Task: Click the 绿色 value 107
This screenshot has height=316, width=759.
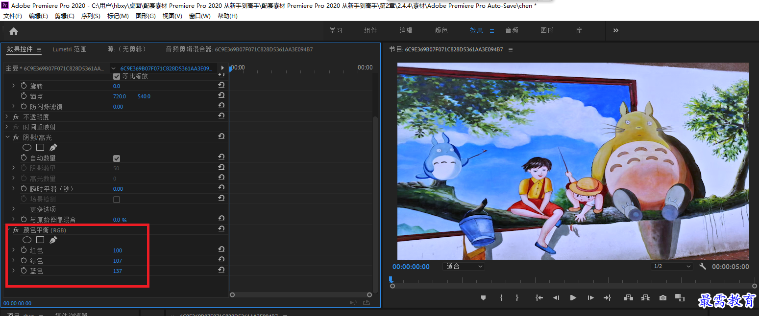Action: pyautogui.click(x=118, y=261)
